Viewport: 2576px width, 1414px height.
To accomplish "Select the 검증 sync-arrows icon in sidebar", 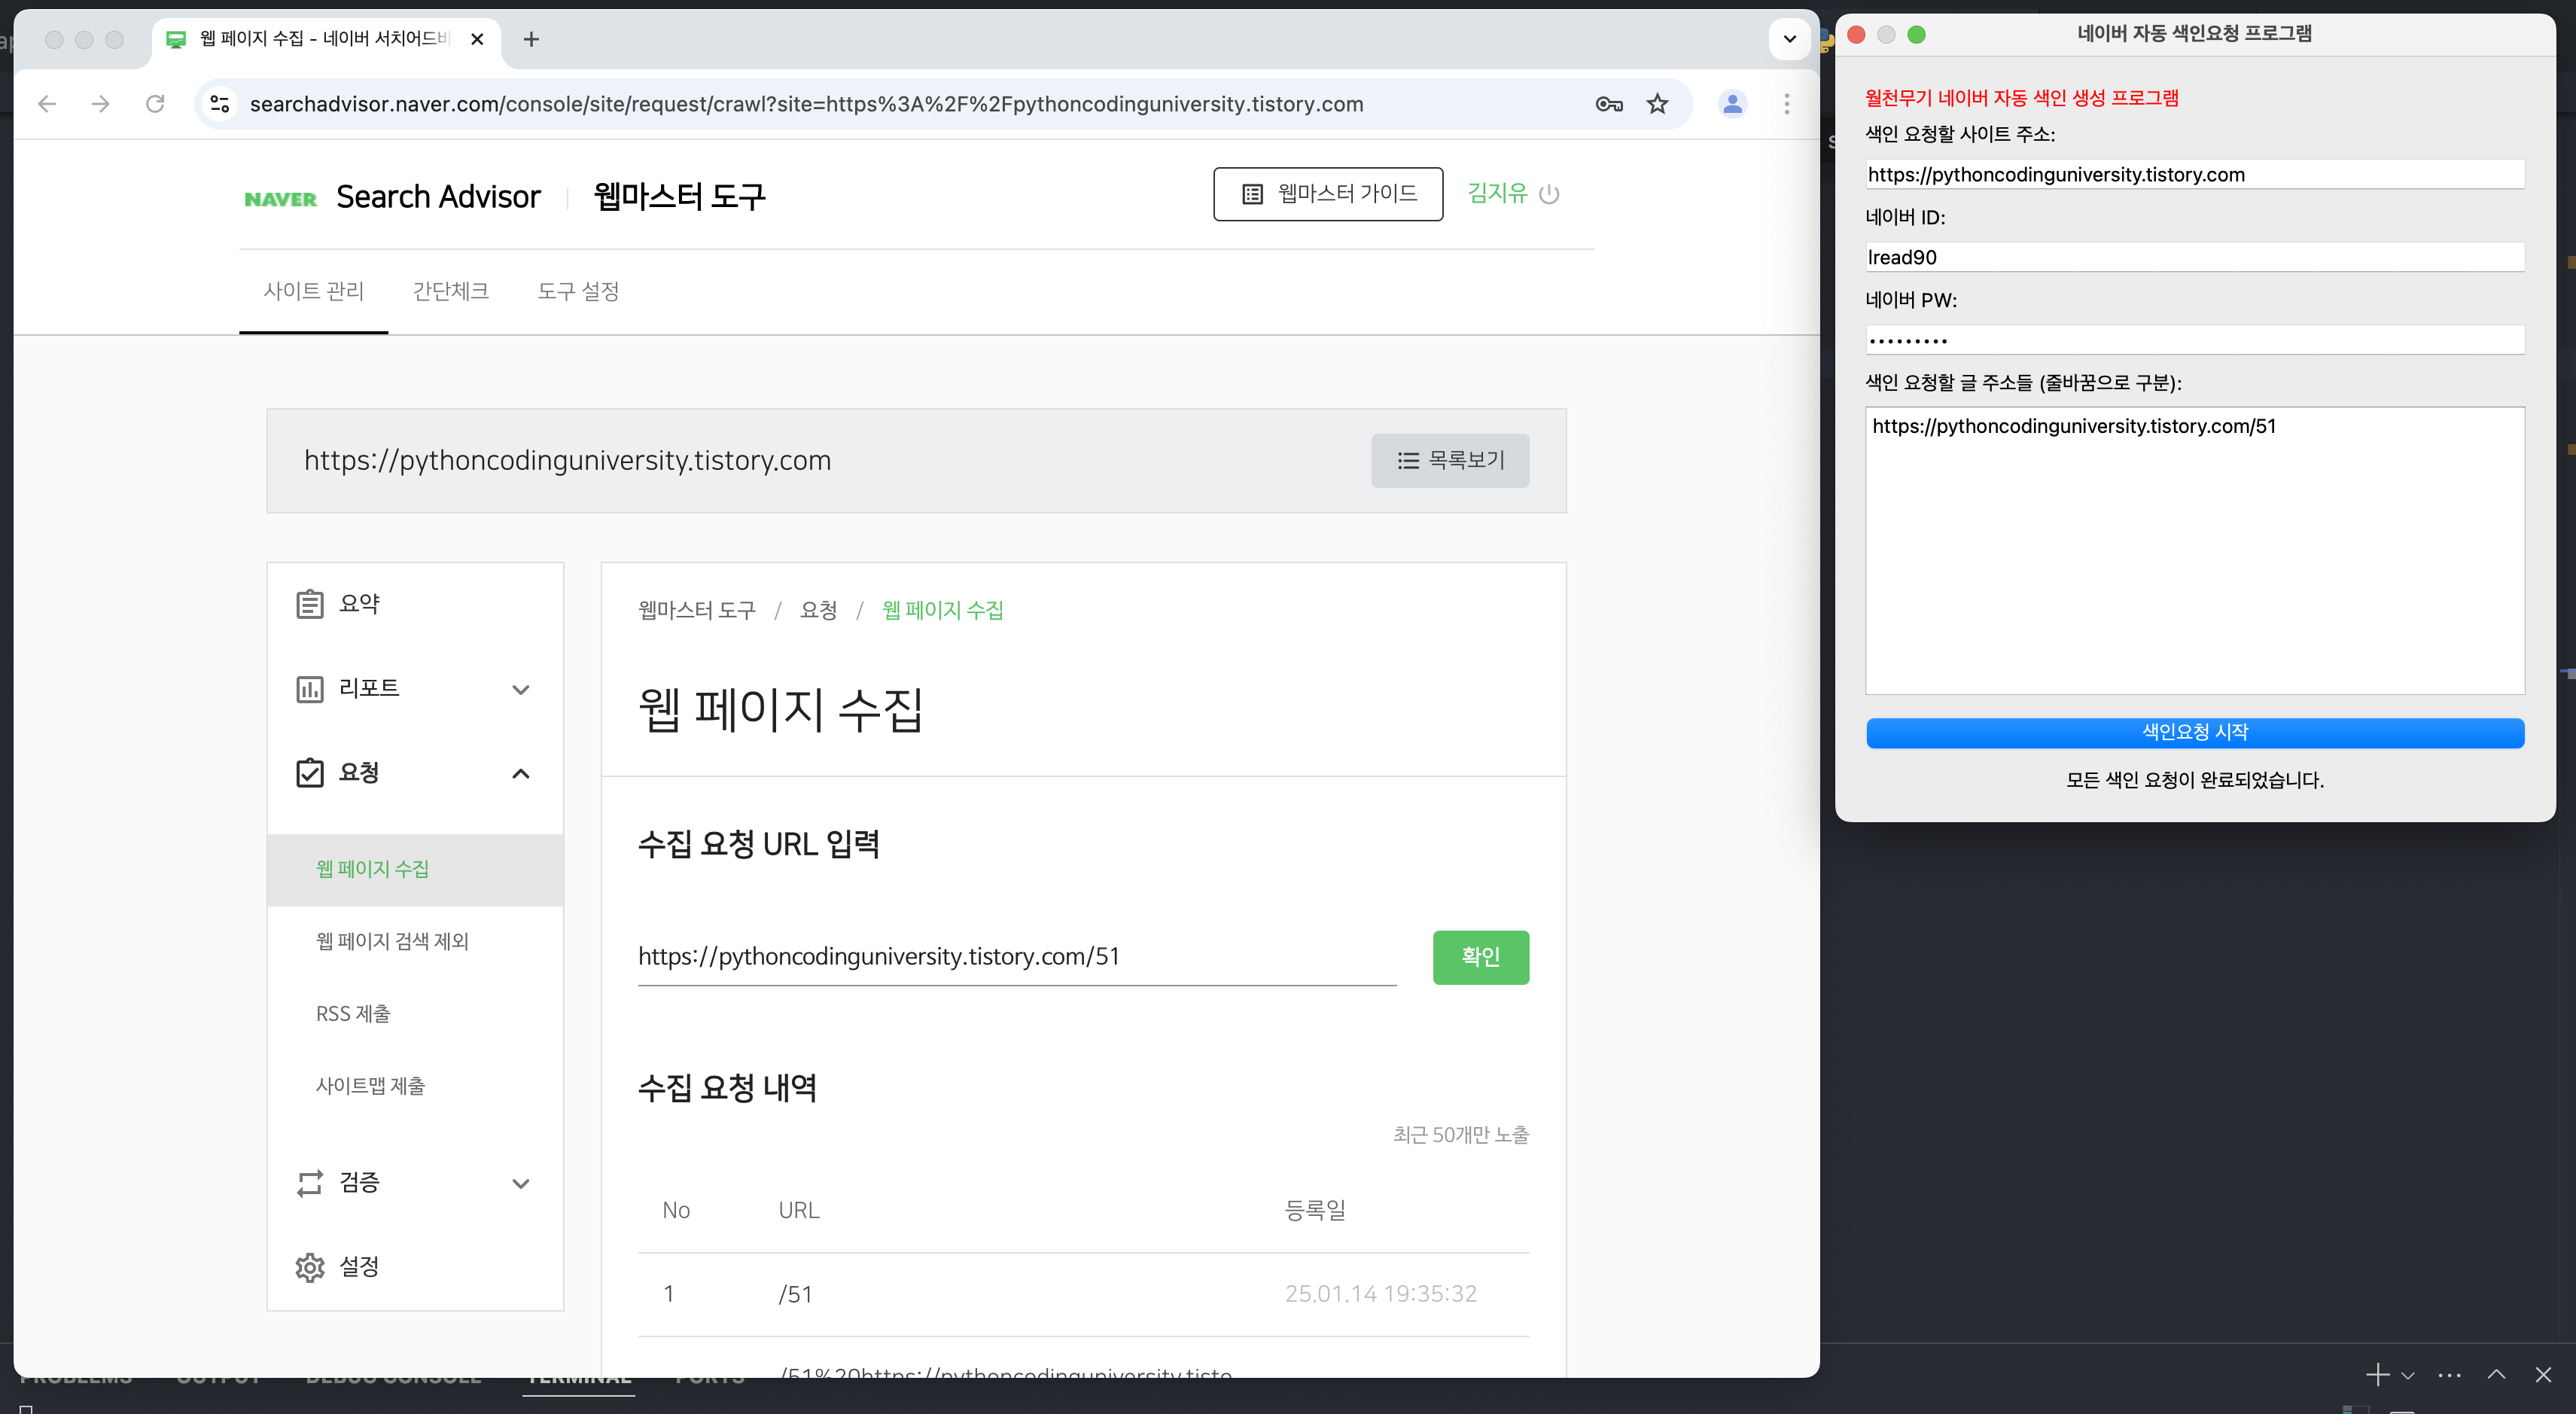I will click(x=310, y=1182).
